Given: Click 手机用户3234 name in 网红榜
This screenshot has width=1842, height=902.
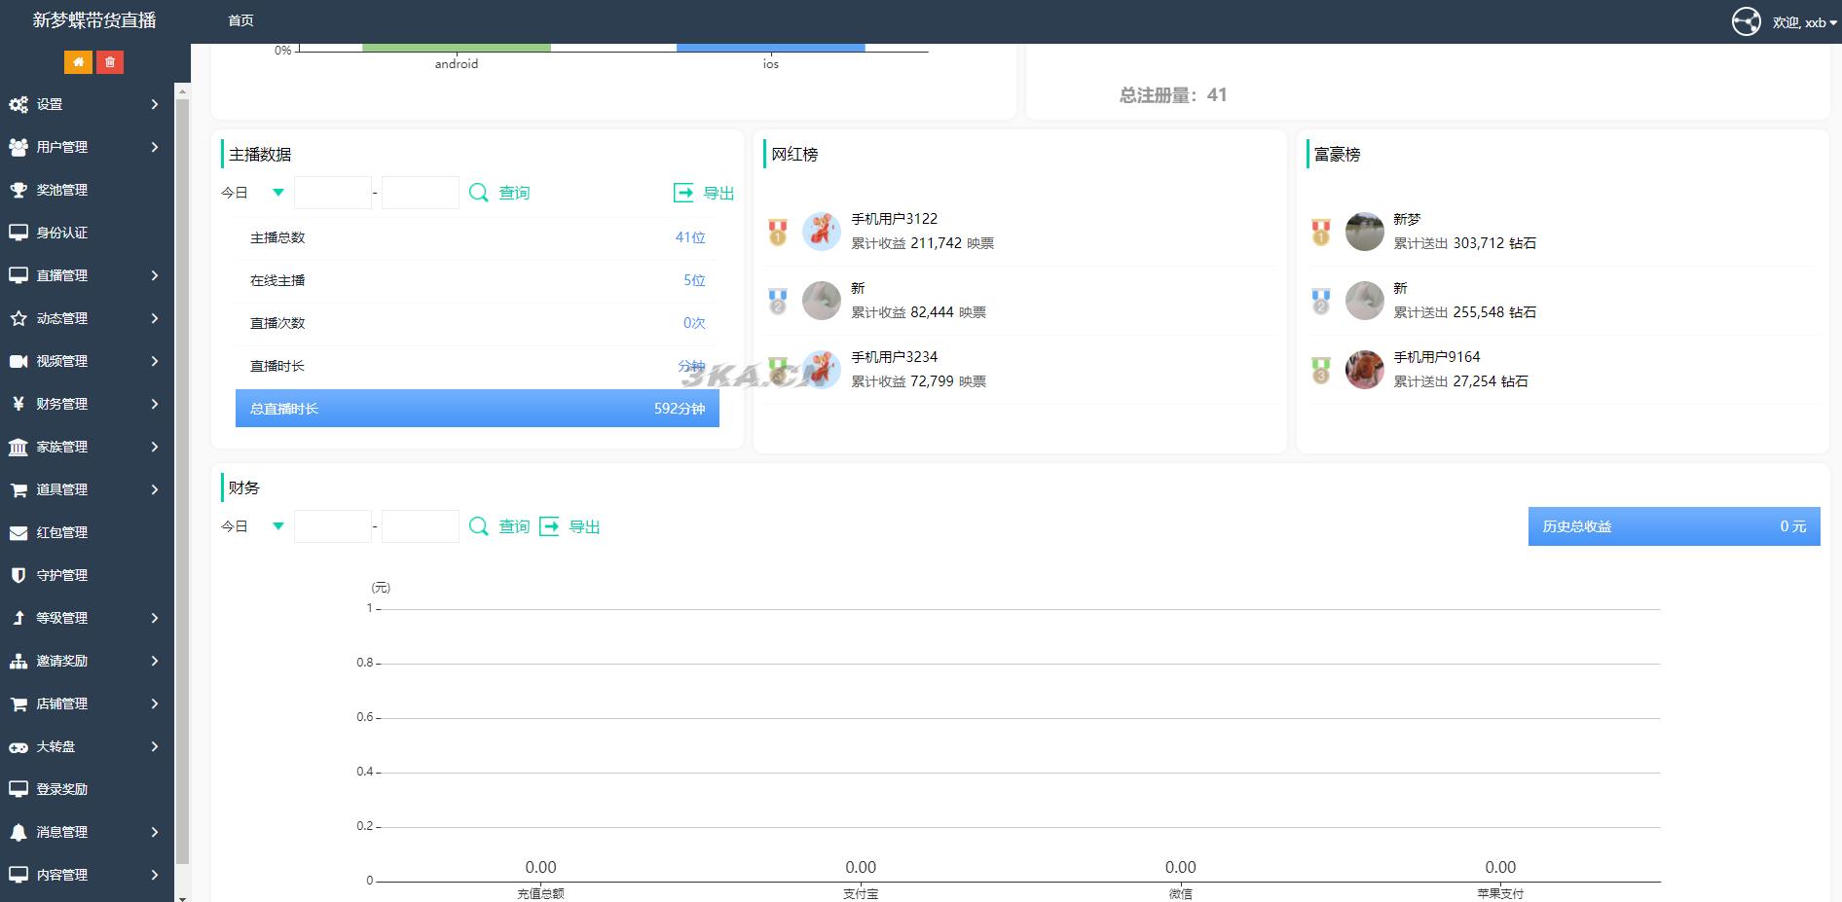Looking at the screenshot, I should pos(895,357).
